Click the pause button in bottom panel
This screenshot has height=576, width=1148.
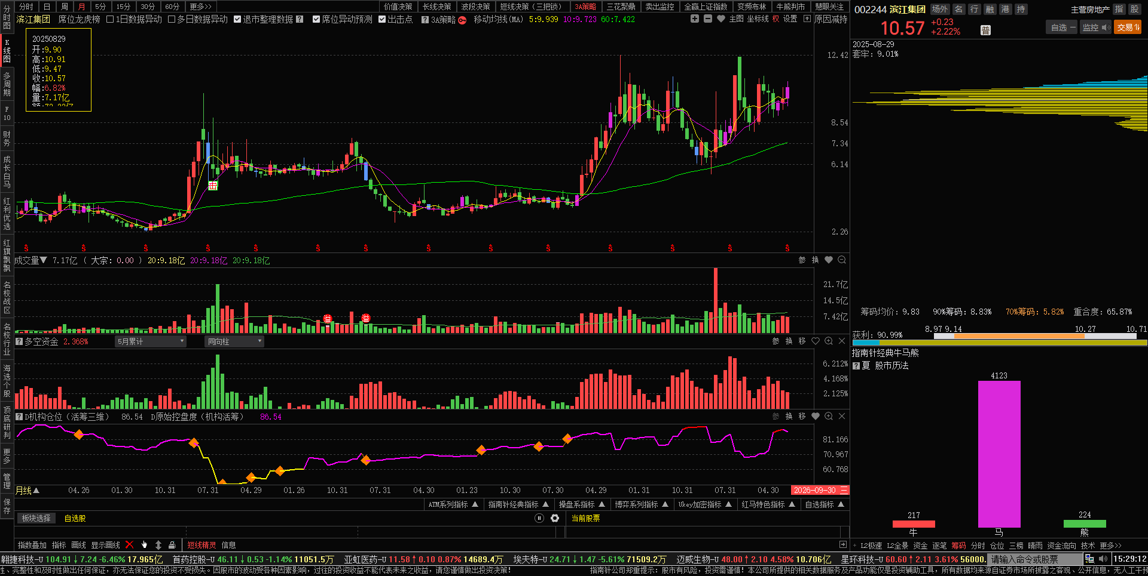539,518
